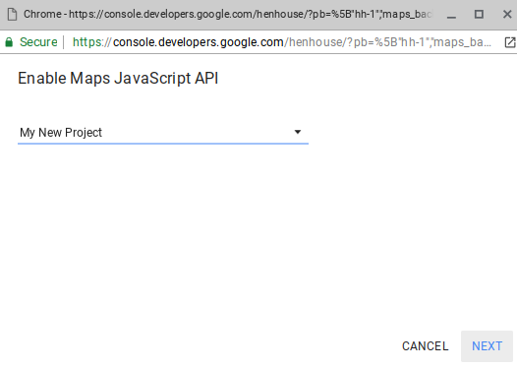This screenshot has width=517, height=369.
Task: Click the CANCEL button
Action: point(425,346)
